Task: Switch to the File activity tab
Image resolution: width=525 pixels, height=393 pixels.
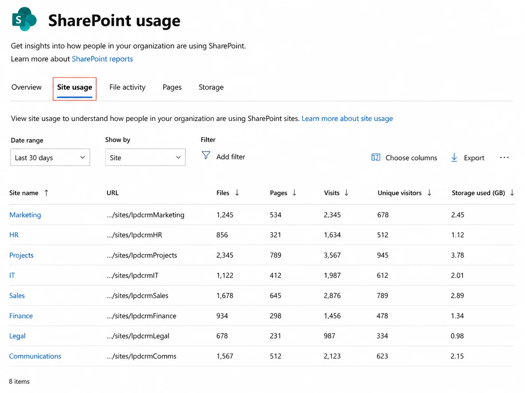Action: [127, 87]
